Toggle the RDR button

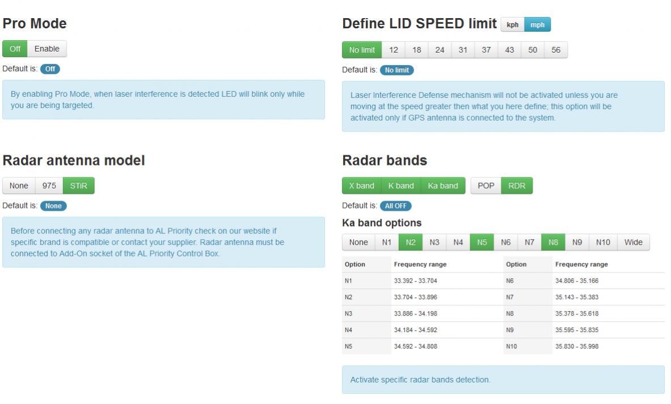[517, 186]
